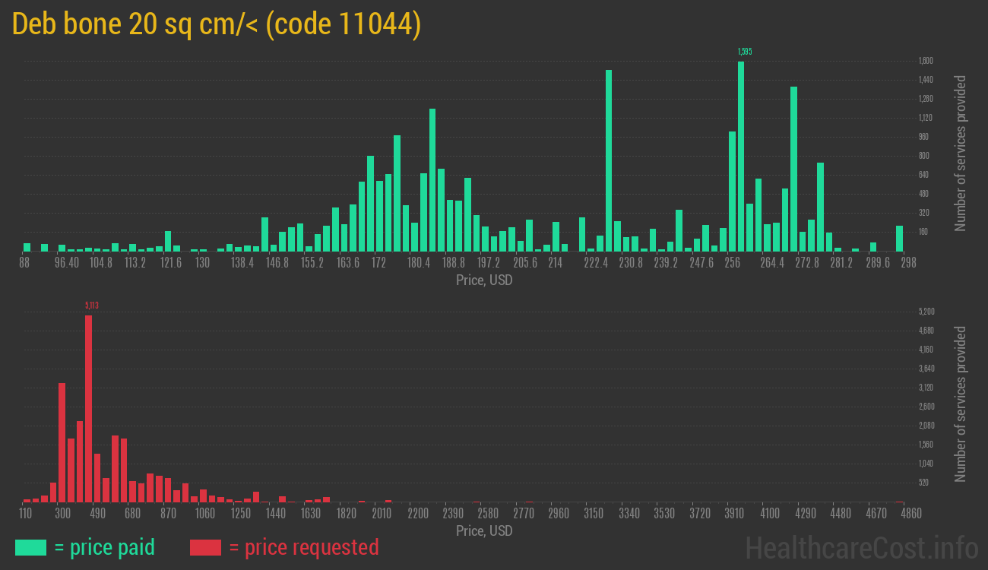Click the 'Number of services provided' label beside green chart

coord(961,153)
